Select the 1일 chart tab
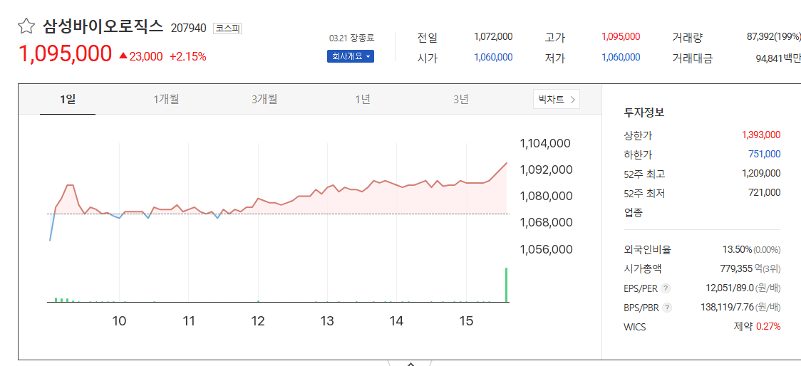 click(68, 100)
